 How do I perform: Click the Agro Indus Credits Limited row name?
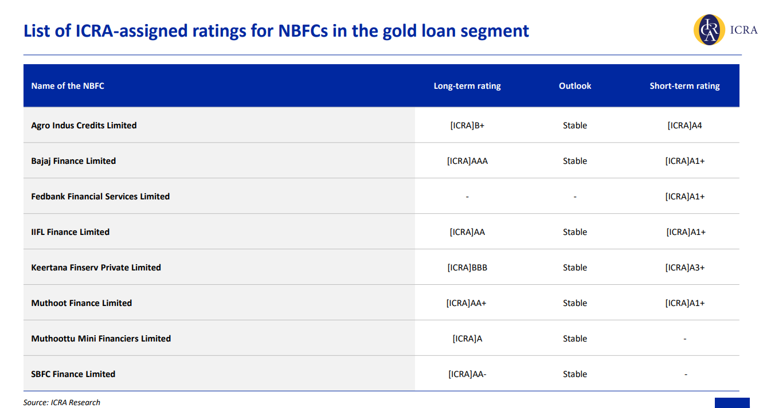tap(84, 125)
